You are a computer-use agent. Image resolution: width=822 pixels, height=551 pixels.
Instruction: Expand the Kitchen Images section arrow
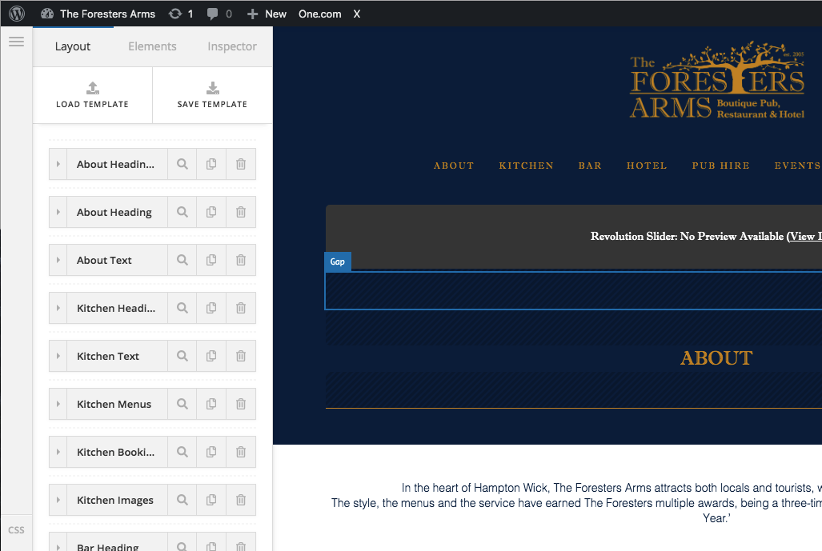coord(58,500)
